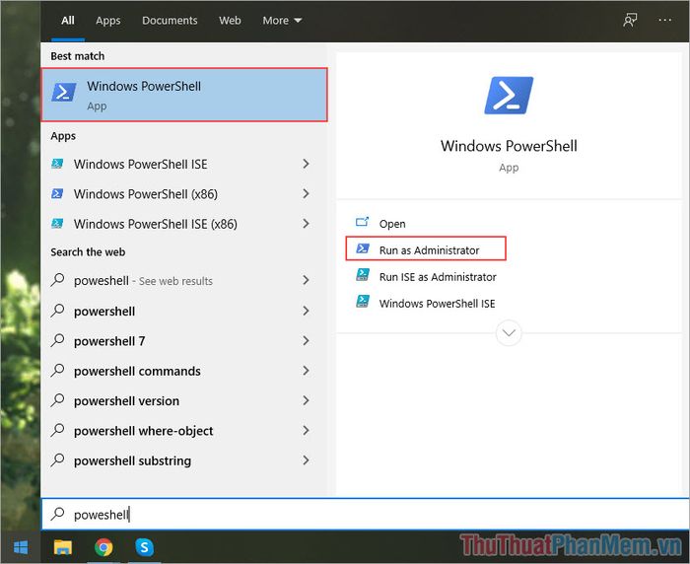Click the Windows PowerShell best match icon

point(64,93)
